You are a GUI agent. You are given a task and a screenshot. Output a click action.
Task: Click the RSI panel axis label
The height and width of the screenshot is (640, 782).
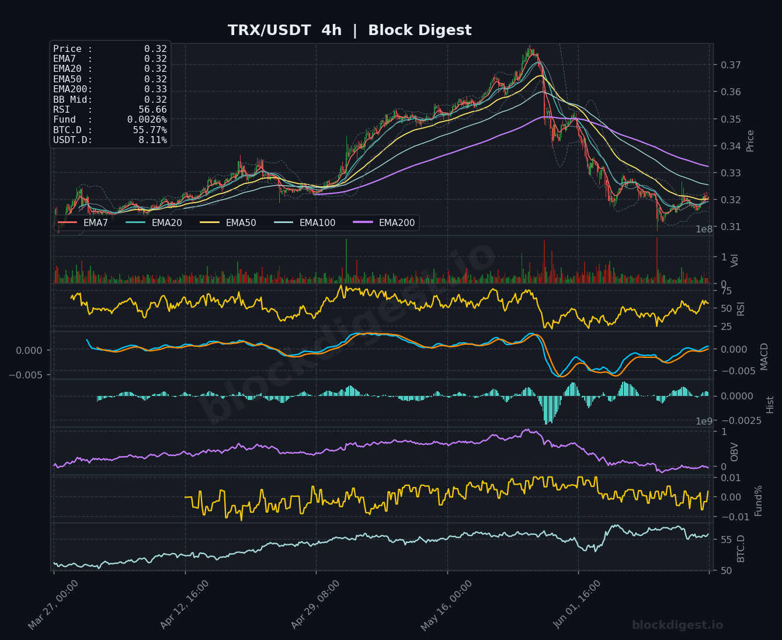click(x=741, y=308)
